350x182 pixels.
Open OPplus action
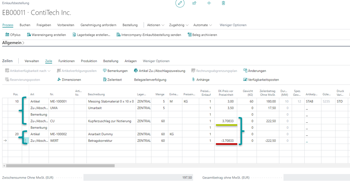coord(13,35)
